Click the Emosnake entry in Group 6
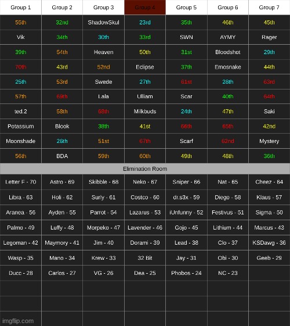 pos(228,67)
